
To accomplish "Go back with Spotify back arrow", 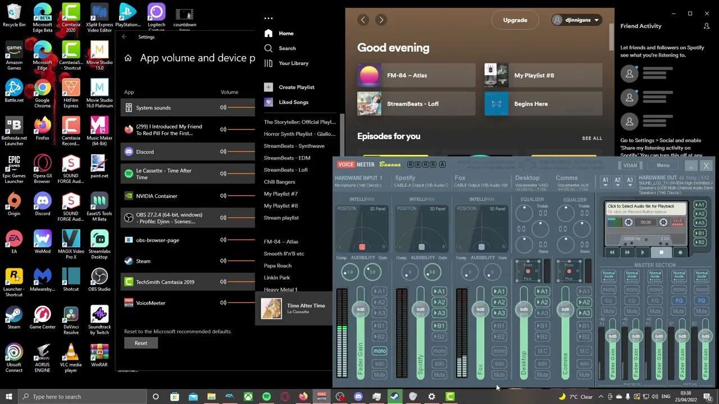I will [363, 20].
